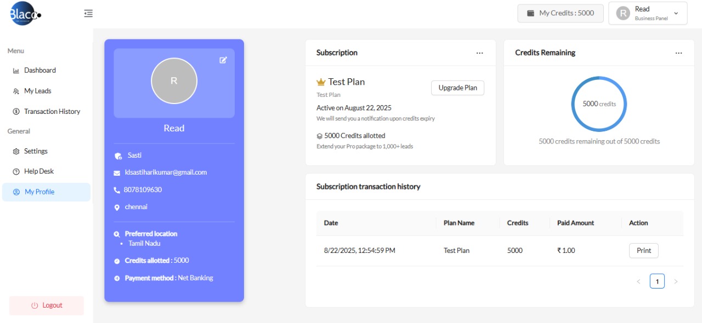
Task: Click the phone icon beside 8078109630
Action: pyautogui.click(x=117, y=190)
